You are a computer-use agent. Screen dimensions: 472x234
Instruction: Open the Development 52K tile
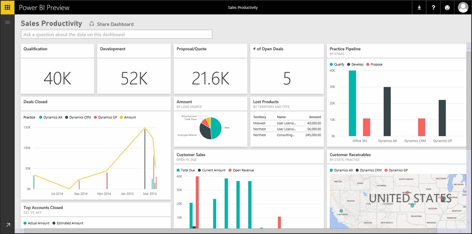point(134,69)
